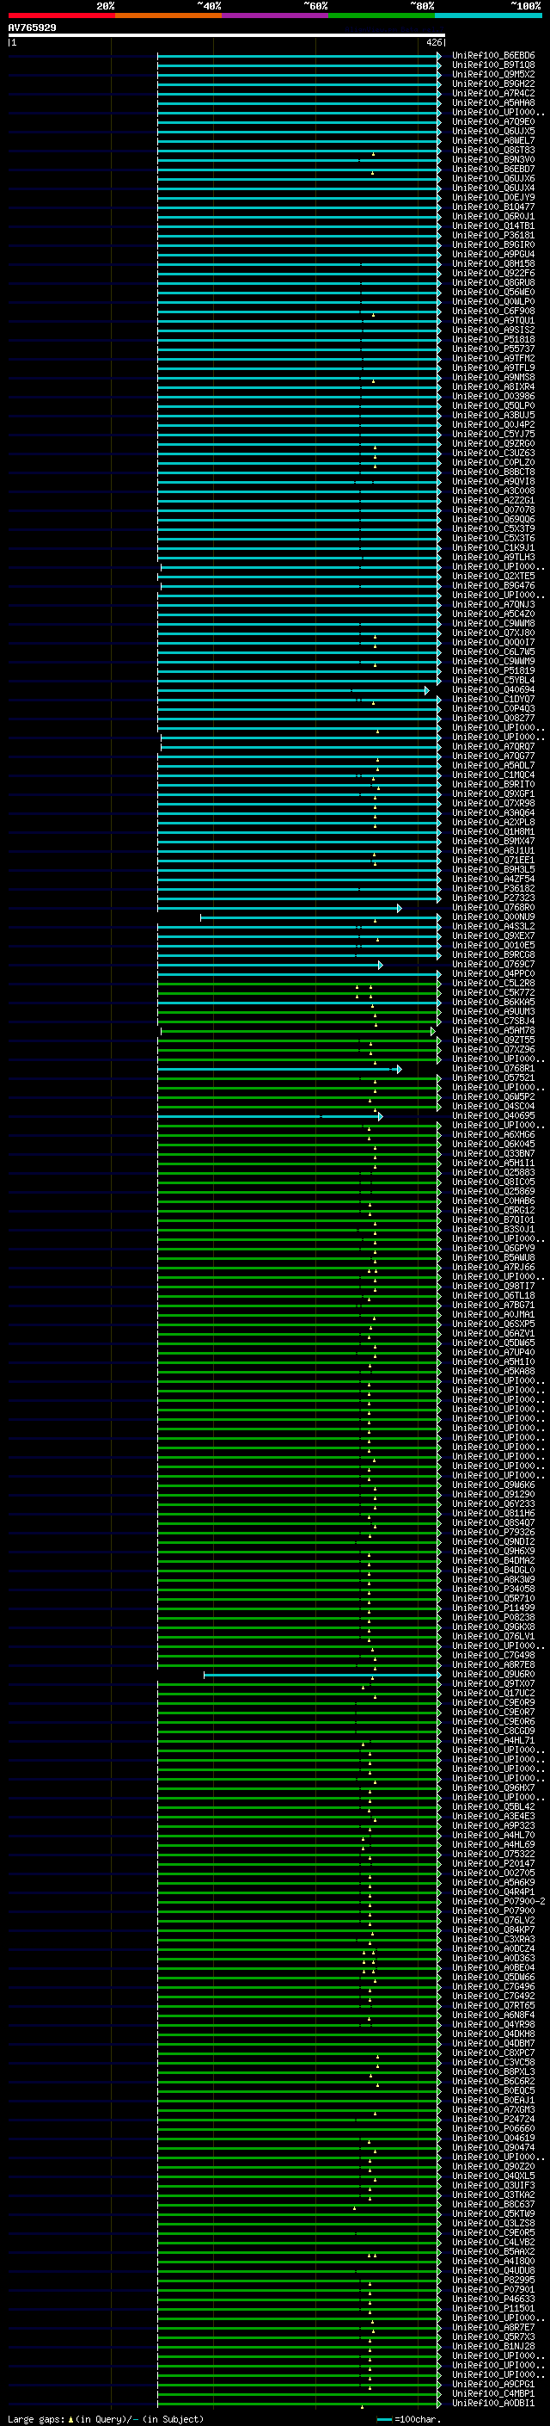Click the alignment bar for UniRef100_Q40694
Screen dimensions: 550x2426
click(x=292, y=690)
